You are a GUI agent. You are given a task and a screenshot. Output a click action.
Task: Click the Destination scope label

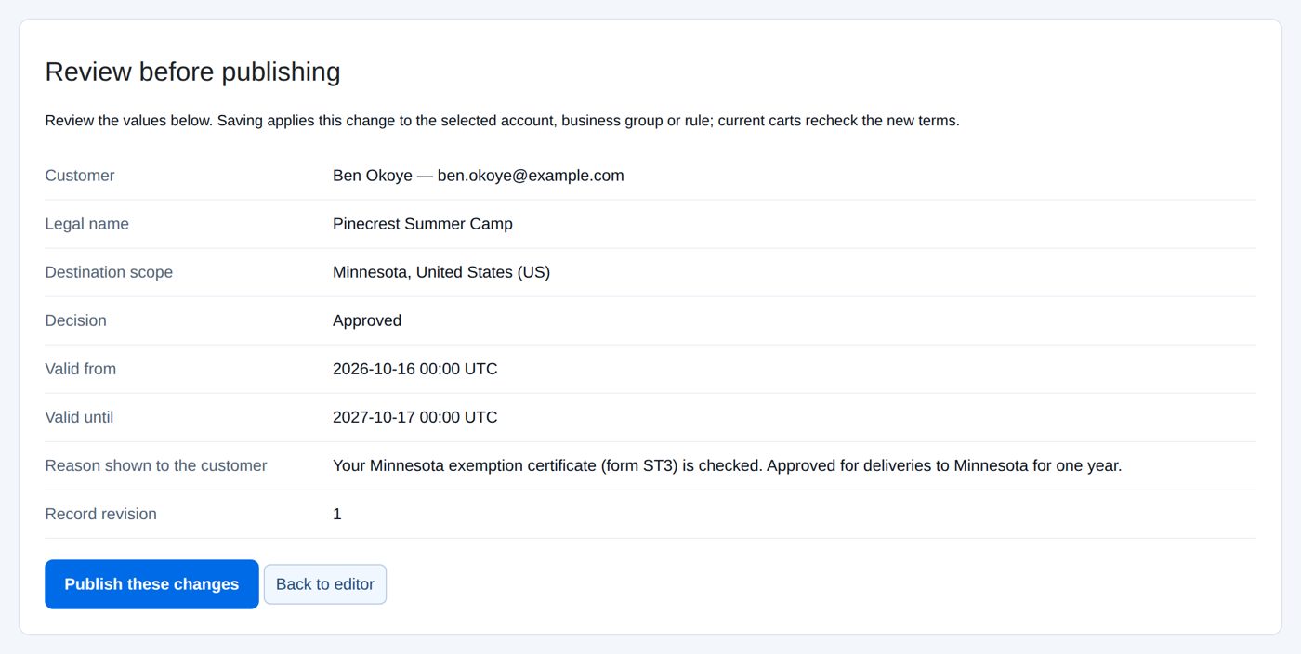[x=109, y=272]
